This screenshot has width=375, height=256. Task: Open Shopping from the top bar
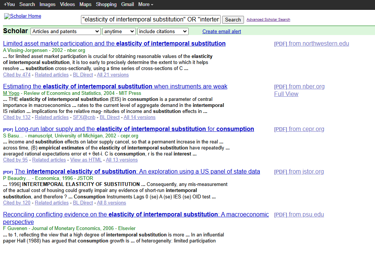coord(106,4)
